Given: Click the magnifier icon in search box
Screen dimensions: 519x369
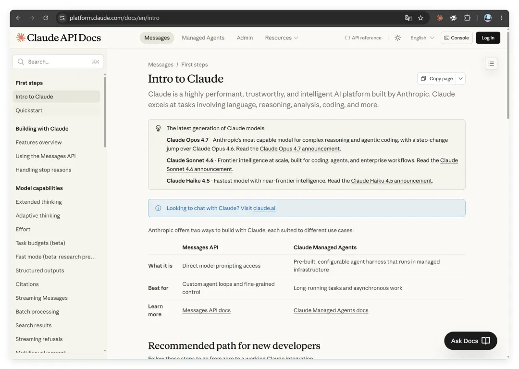Looking at the screenshot, I should (x=21, y=62).
